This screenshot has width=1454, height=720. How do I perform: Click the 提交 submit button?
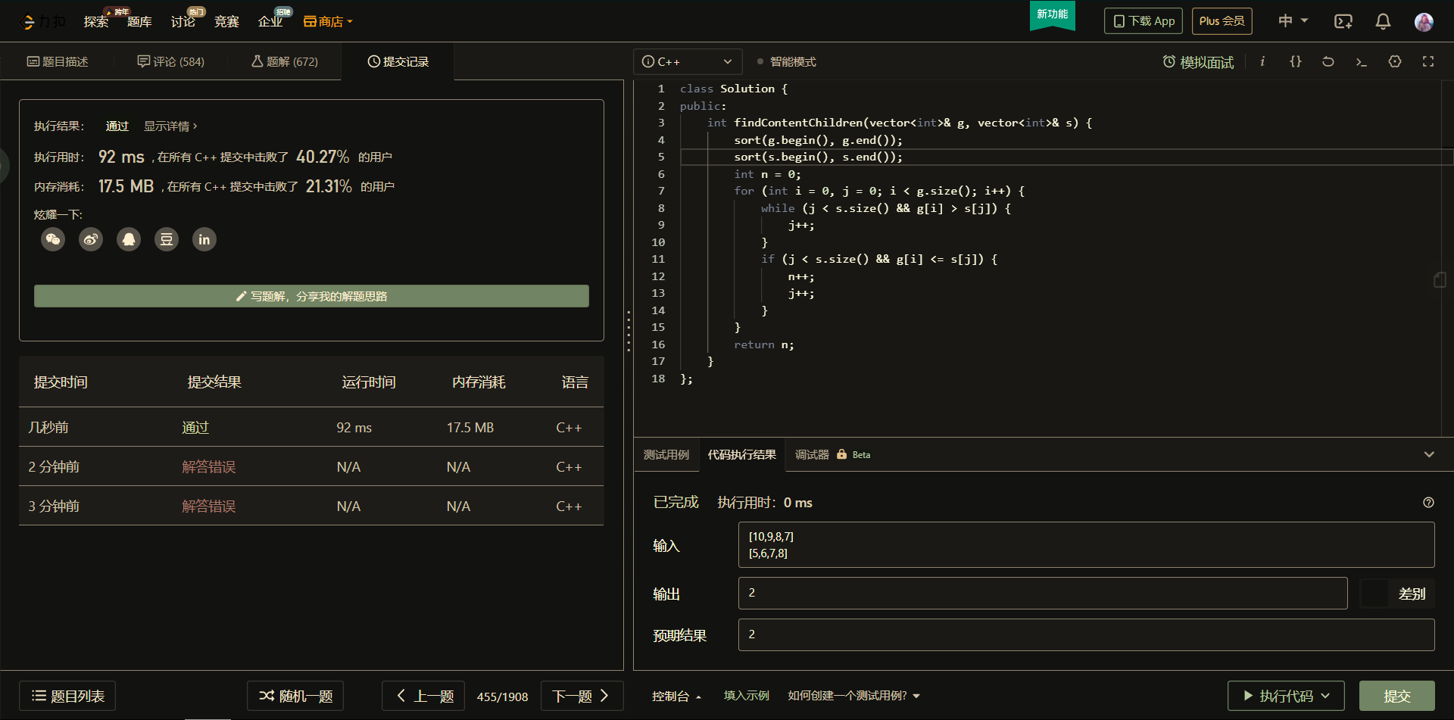click(1397, 696)
